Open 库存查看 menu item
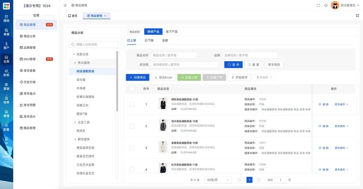The image size is (363, 189). [36, 71]
